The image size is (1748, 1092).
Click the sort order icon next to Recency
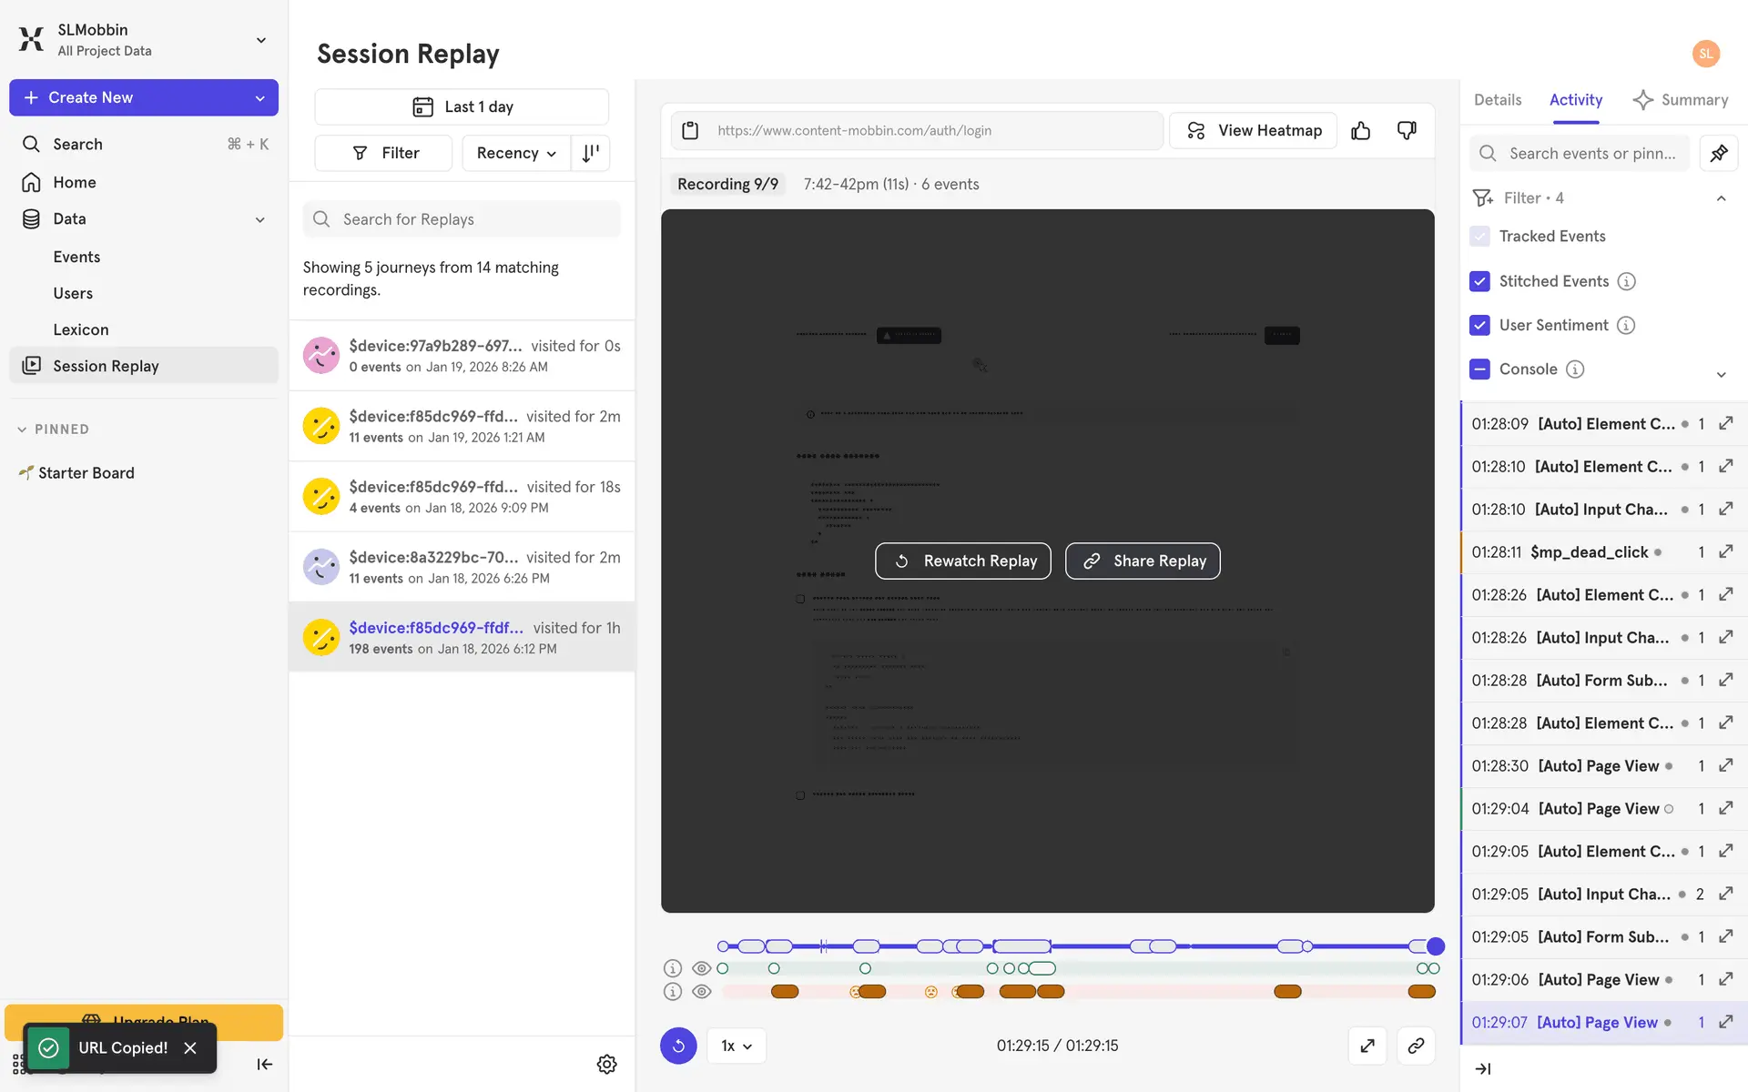point(591,153)
